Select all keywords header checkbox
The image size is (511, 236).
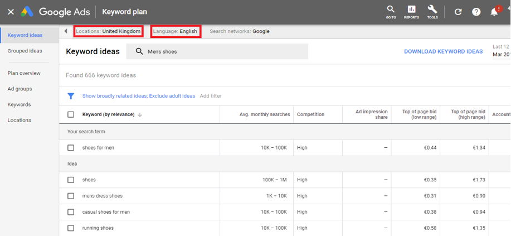click(71, 114)
